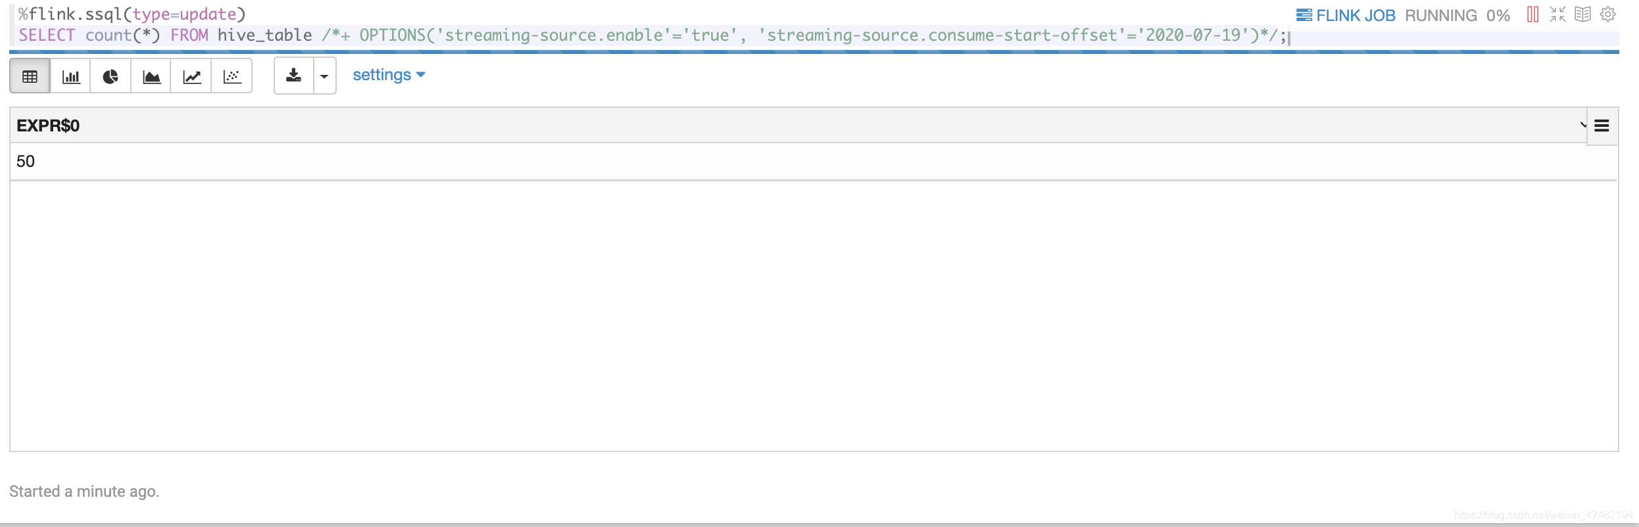Switch to scatter chart display
This screenshot has height=527, width=1639.
click(x=232, y=76)
